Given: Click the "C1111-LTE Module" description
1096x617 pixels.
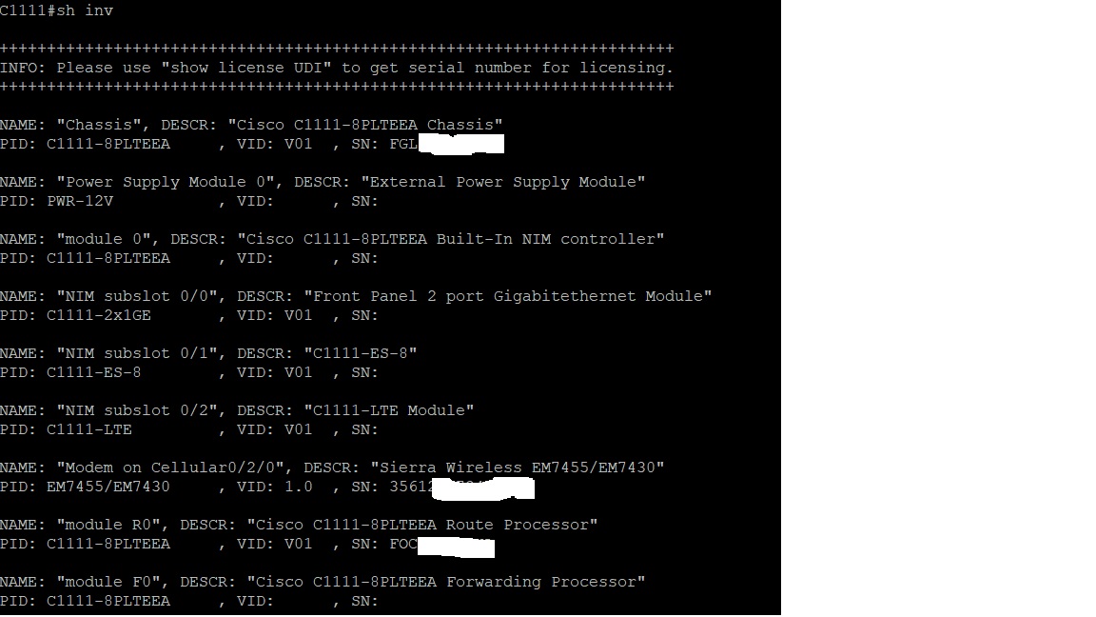Looking at the screenshot, I should (388, 410).
